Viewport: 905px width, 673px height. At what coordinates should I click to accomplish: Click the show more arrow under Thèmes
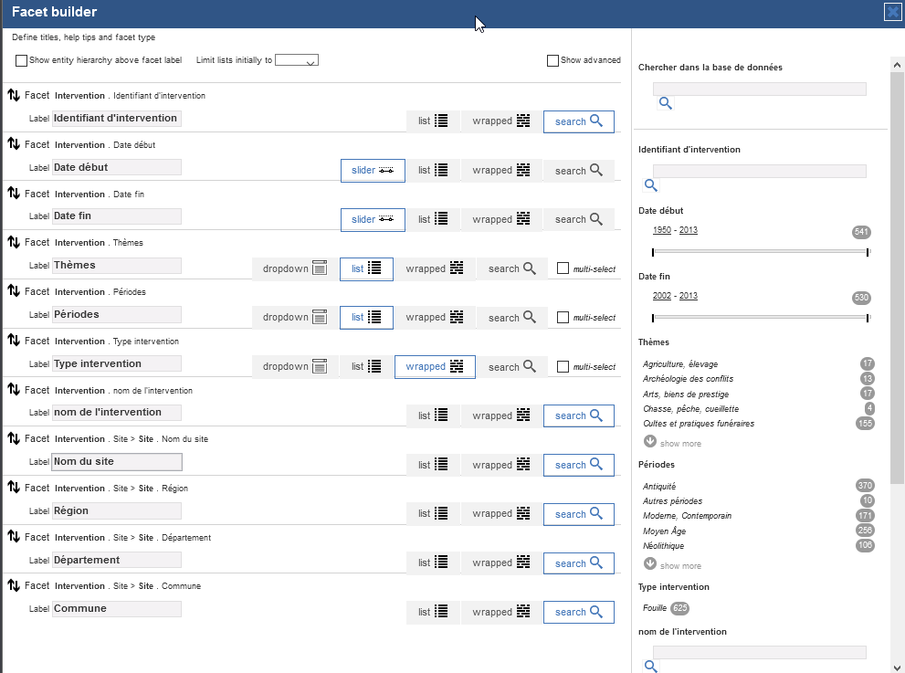pos(650,442)
